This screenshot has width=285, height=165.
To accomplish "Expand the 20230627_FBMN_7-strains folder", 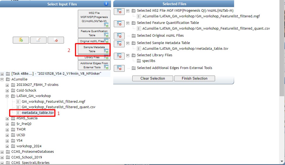I will pyautogui.click(x=8, y=85).
